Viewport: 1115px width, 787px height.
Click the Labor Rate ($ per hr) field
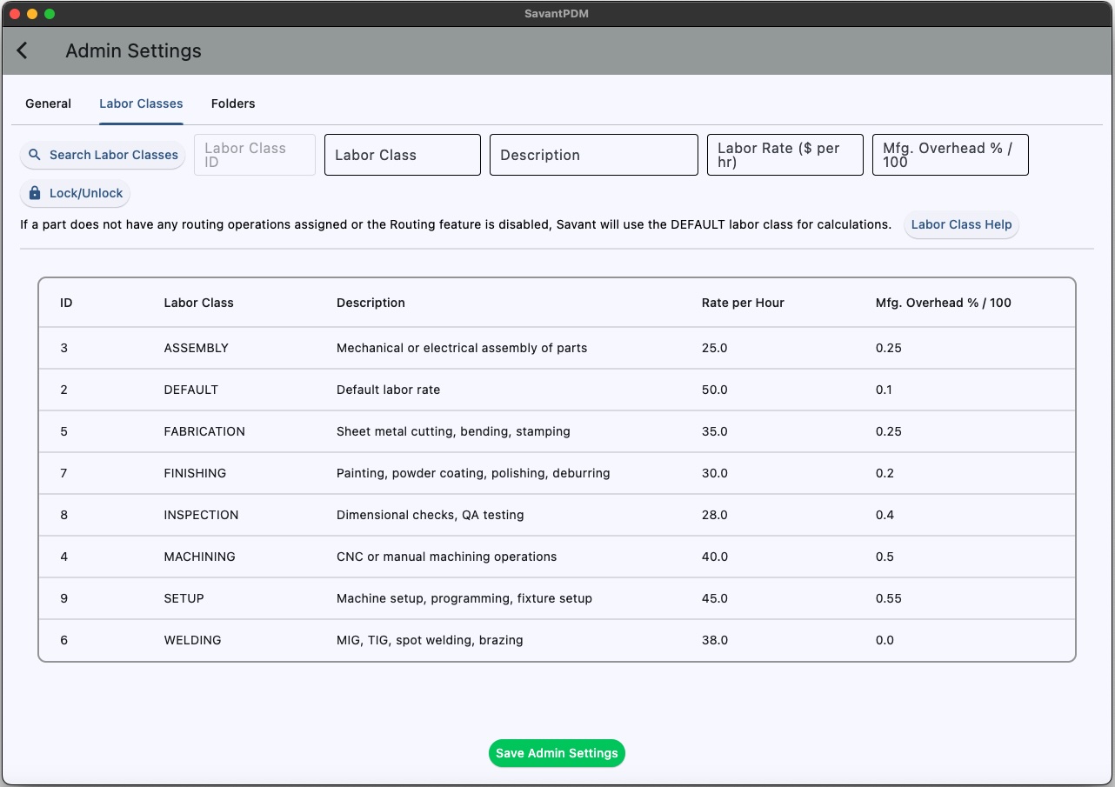pyautogui.click(x=785, y=155)
